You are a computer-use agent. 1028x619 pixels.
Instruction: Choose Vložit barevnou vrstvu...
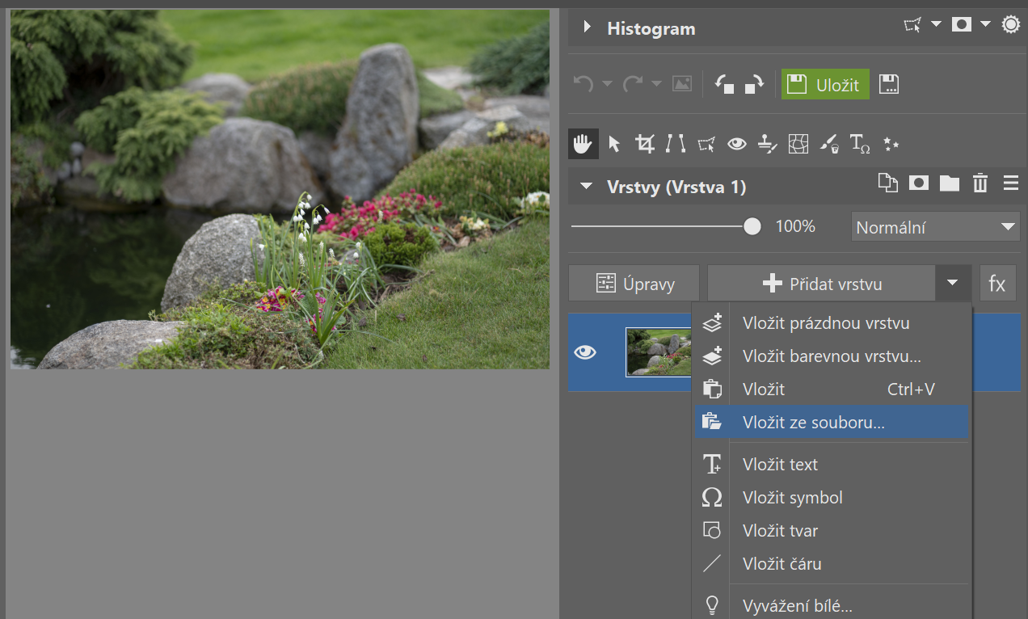pos(832,356)
